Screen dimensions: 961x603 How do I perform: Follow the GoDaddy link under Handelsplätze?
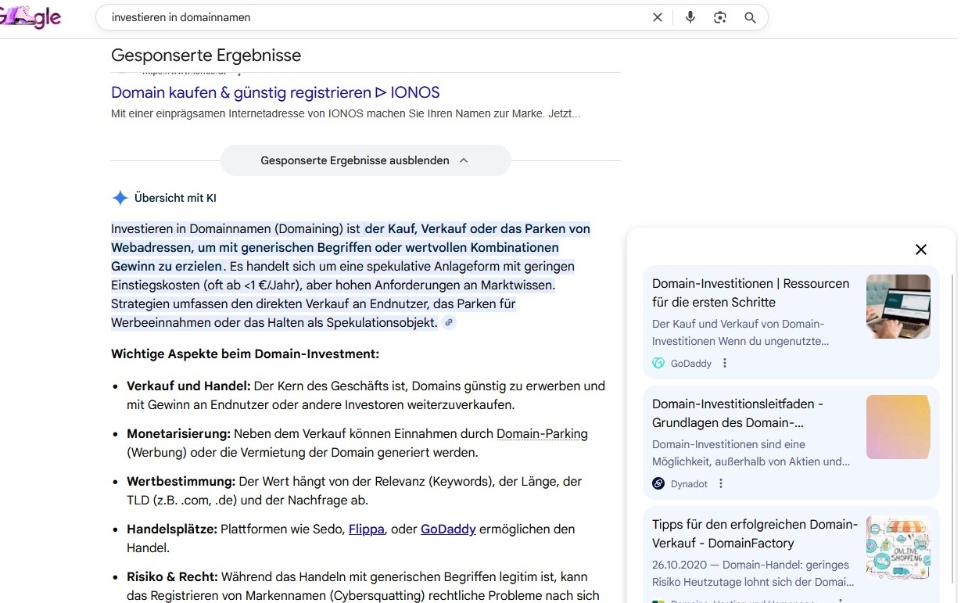tap(447, 529)
